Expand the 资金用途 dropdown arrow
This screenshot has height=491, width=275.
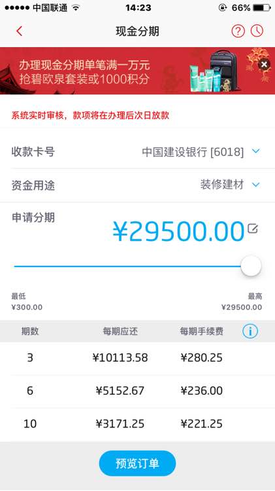pos(255,185)
